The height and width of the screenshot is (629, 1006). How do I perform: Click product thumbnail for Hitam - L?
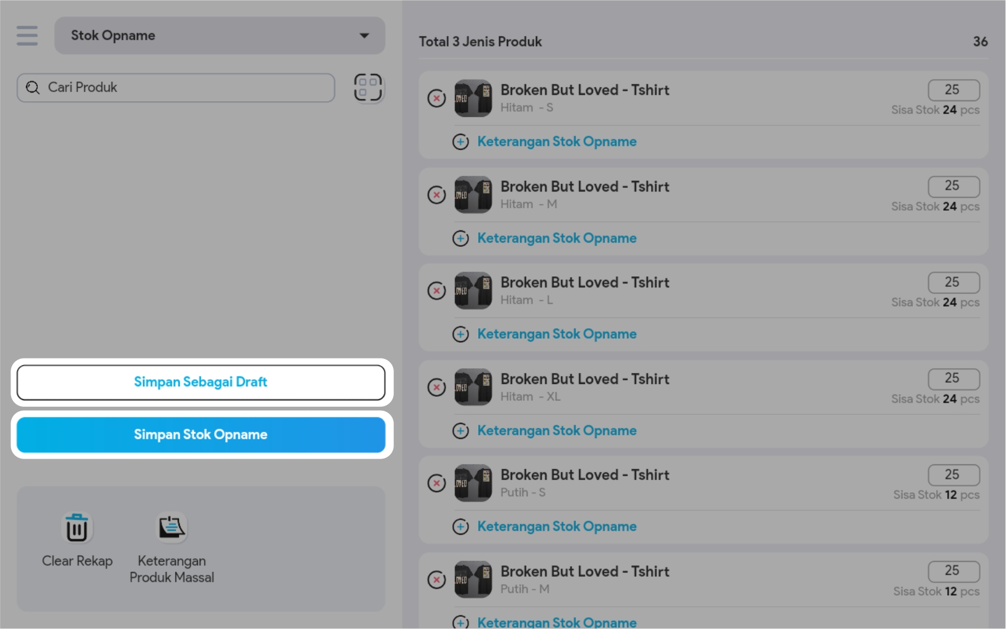point(473,291)
